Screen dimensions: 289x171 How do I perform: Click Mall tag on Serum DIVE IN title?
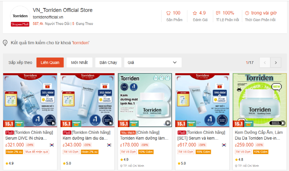pyautogui.click(x=9, y=133)
